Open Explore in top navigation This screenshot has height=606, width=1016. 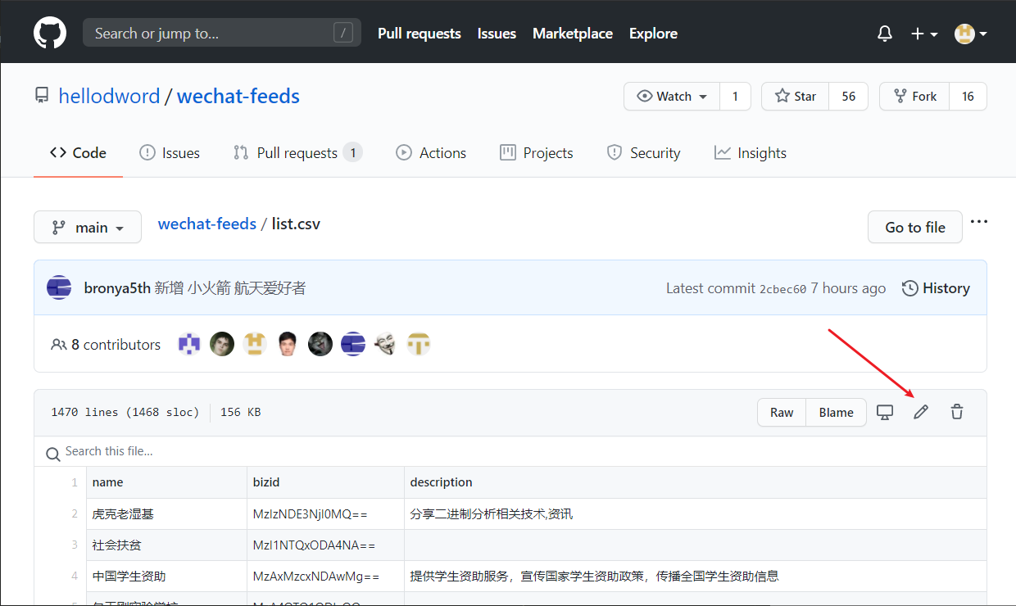coord(653,34)
